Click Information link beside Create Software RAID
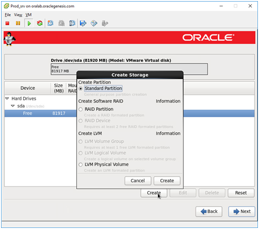Image resolution: width=259 pixels, height=229 pixels. coord(168,101)
